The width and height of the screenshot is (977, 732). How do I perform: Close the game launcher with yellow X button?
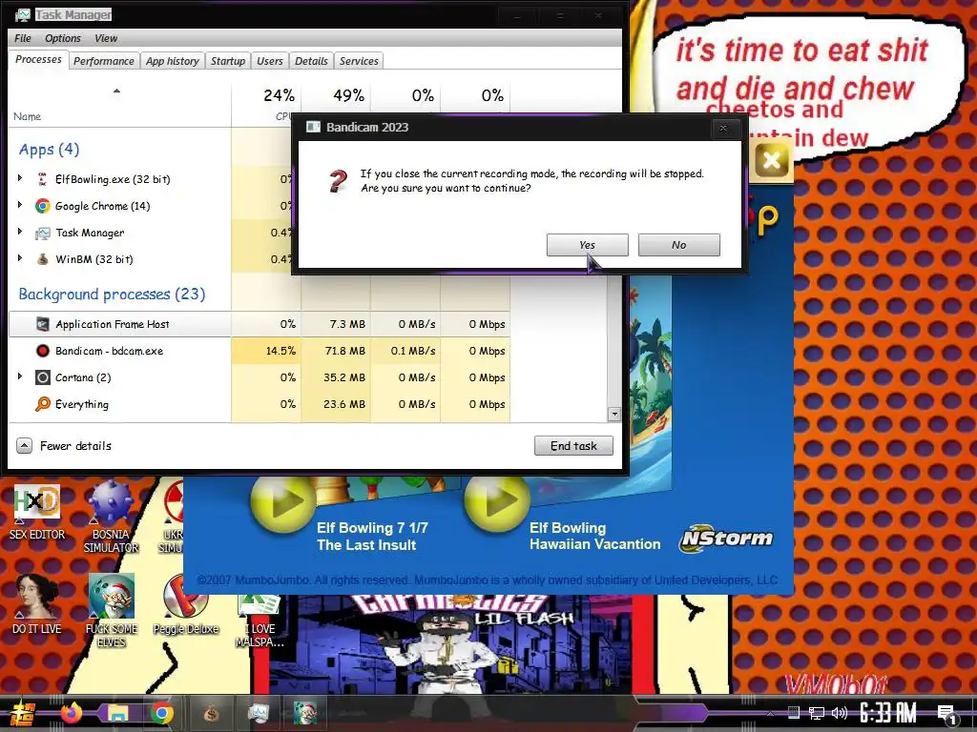(x=771, y=160)
